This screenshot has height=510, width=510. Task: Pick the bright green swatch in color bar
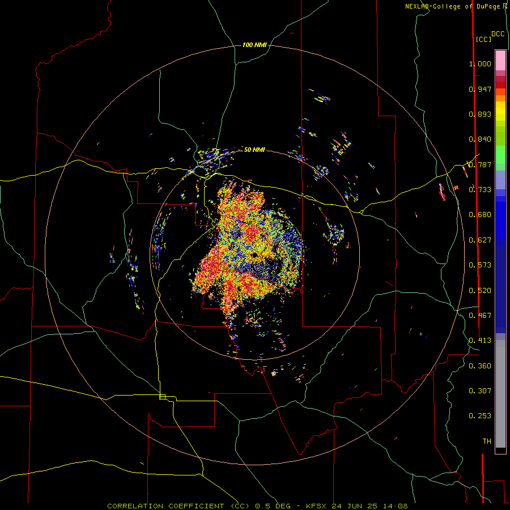click(x=500, y=155)
